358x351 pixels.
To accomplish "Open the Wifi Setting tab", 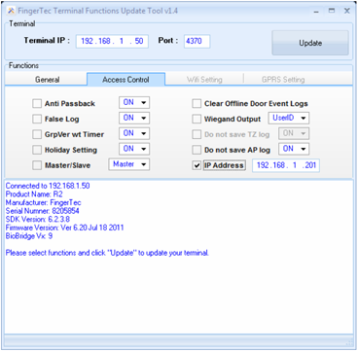I will point(204,80).
